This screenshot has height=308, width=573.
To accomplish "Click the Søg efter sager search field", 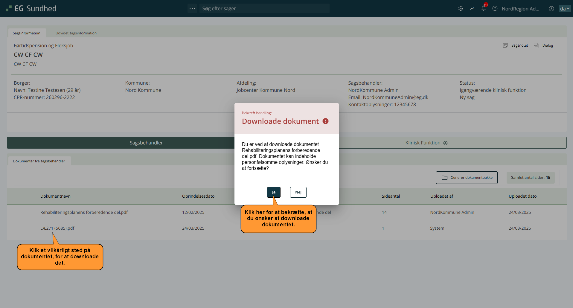I will click(264, 9).
